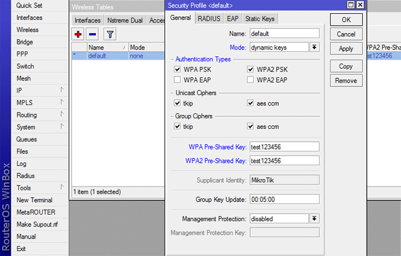This screenshot has width=401, height=256.
Task: Open New Terminal in the sidebar
Action: pos(39,200)
